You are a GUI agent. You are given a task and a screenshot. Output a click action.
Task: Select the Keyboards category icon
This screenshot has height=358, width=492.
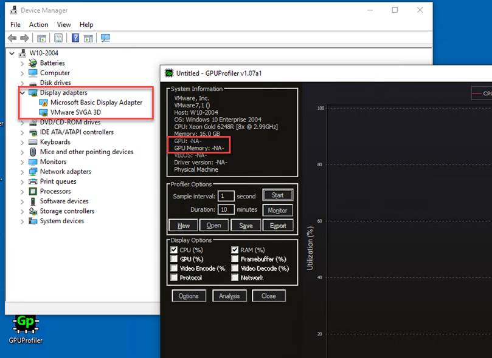point(33,142)
